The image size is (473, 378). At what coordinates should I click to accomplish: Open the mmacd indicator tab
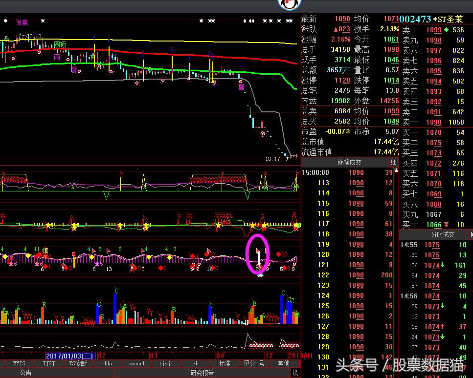[136, 363]
